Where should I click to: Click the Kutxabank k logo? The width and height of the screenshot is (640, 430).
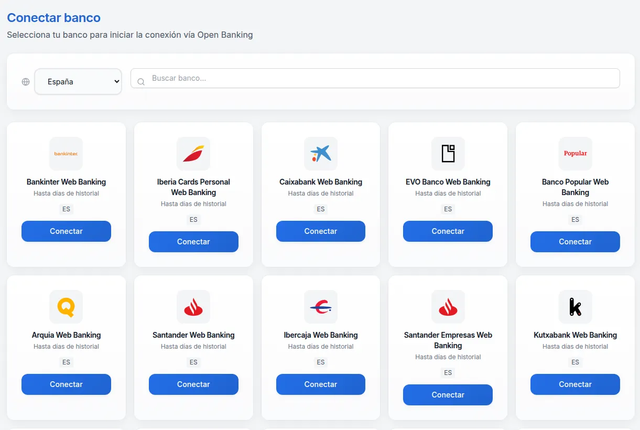(575, 307)
